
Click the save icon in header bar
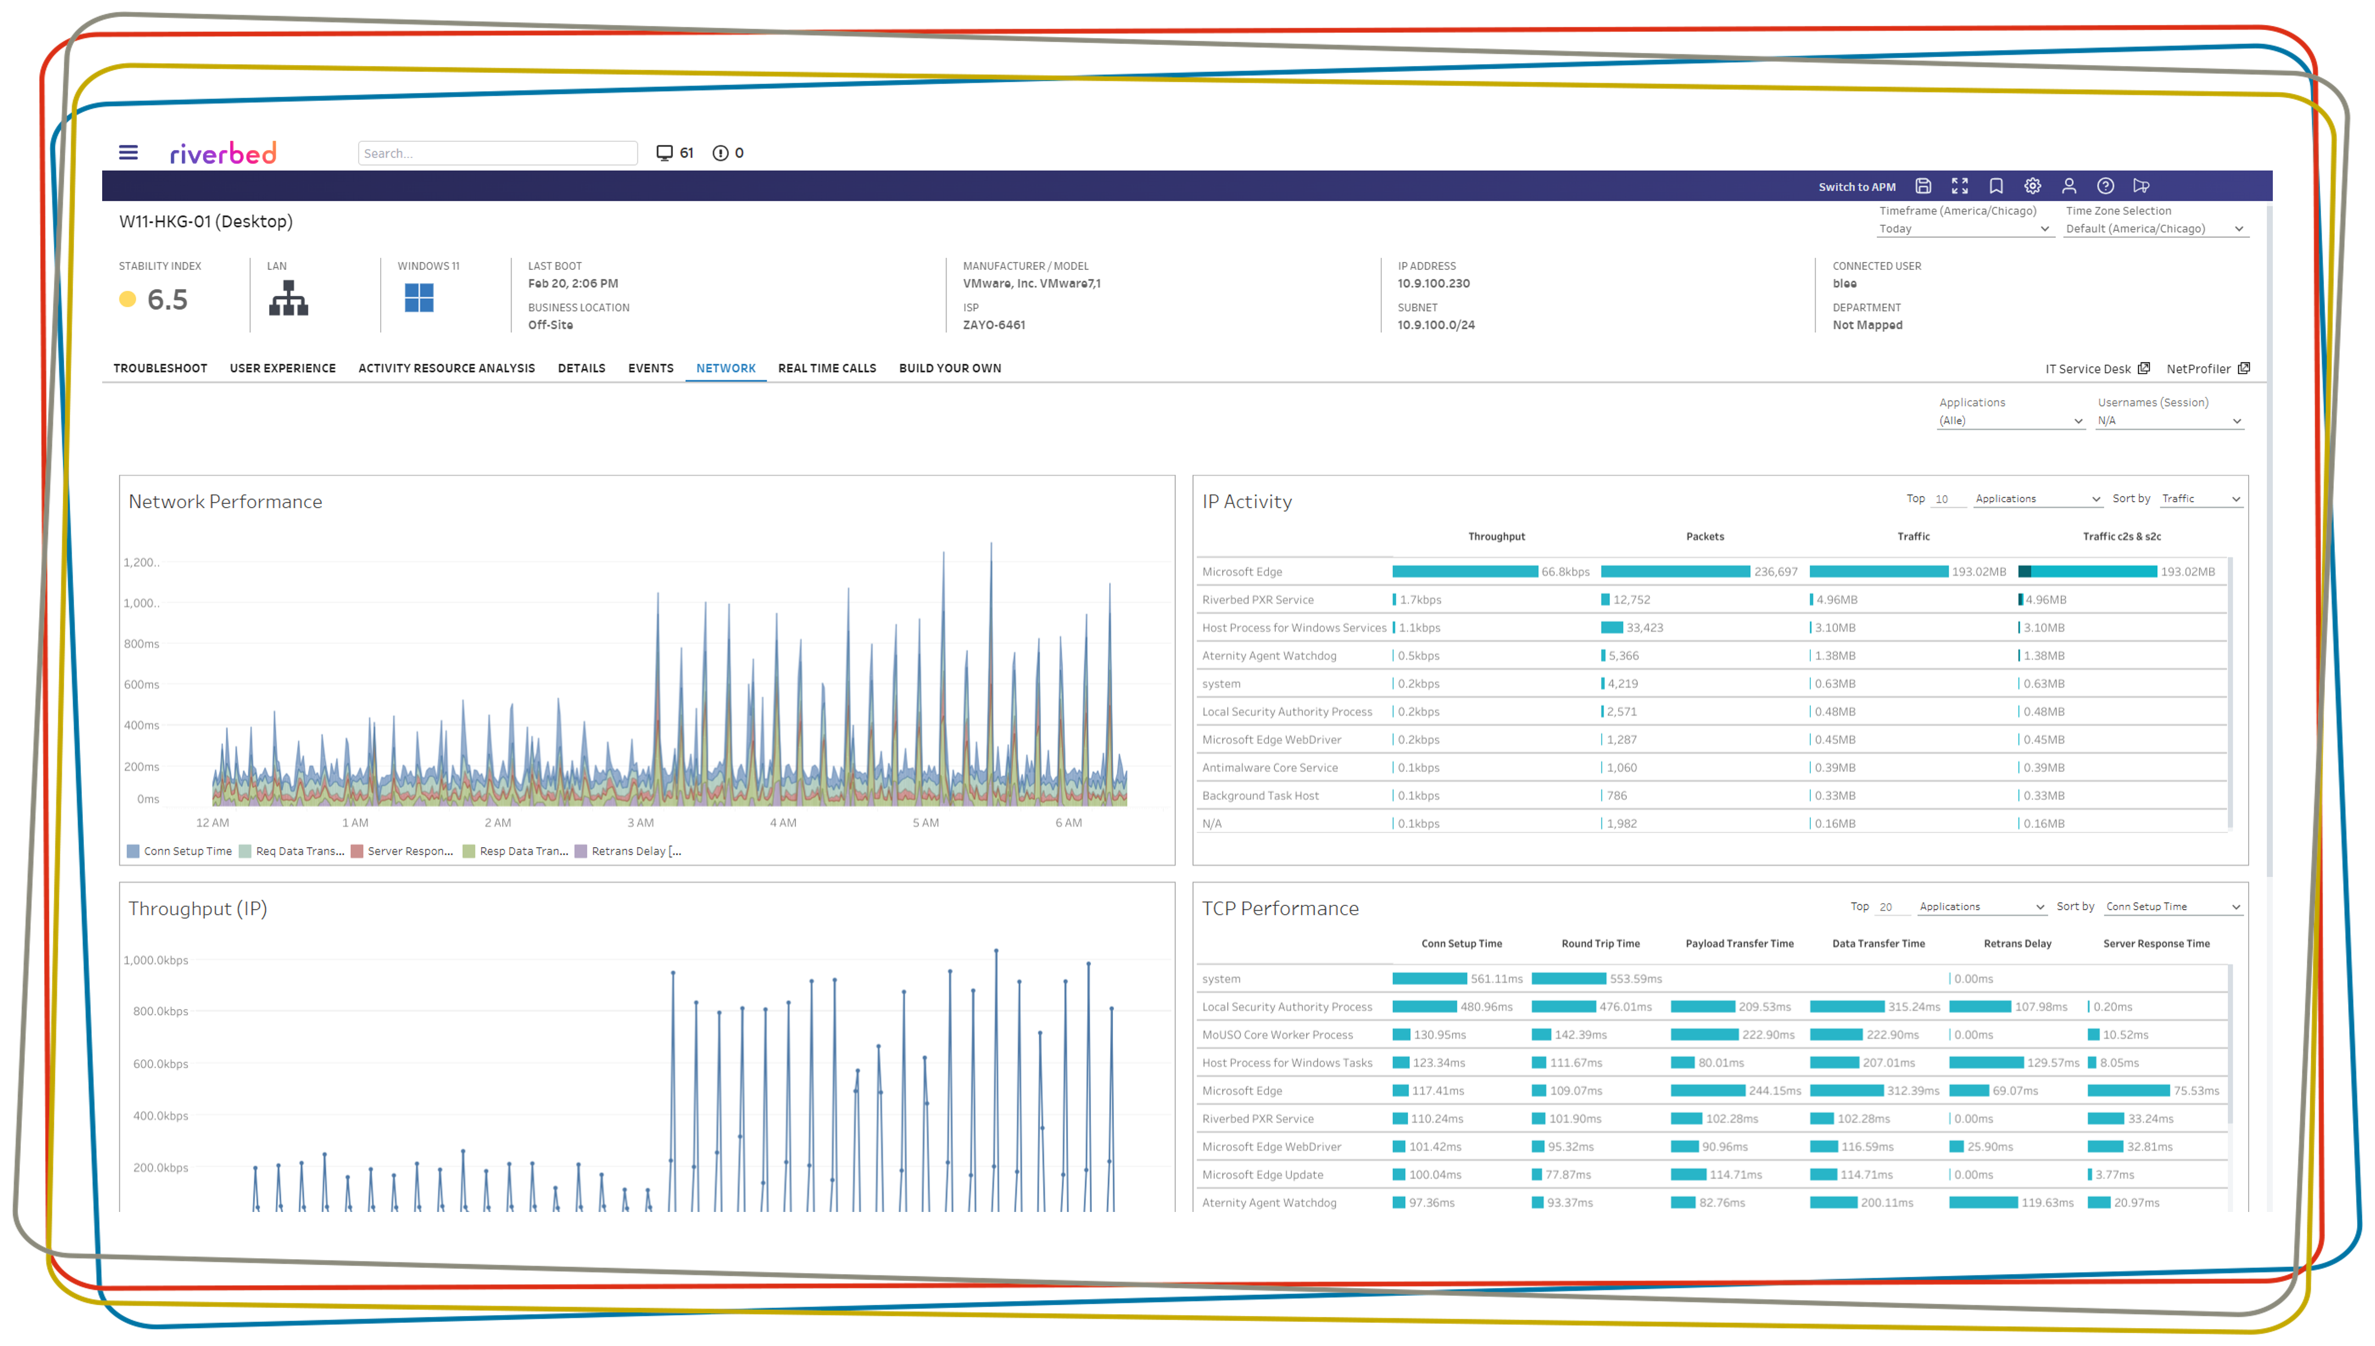1923,186
